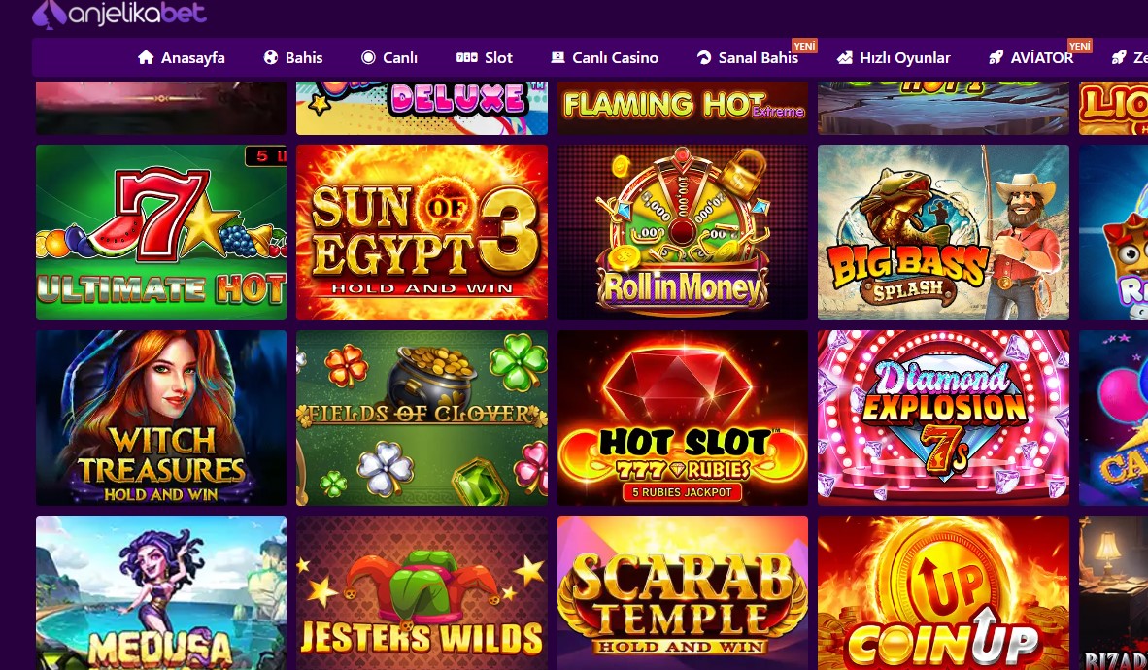The width and height of the screenshot is (1148, 670).
Task: Click the Sanal Bahis swirl icon
Action: click(703, 57)
